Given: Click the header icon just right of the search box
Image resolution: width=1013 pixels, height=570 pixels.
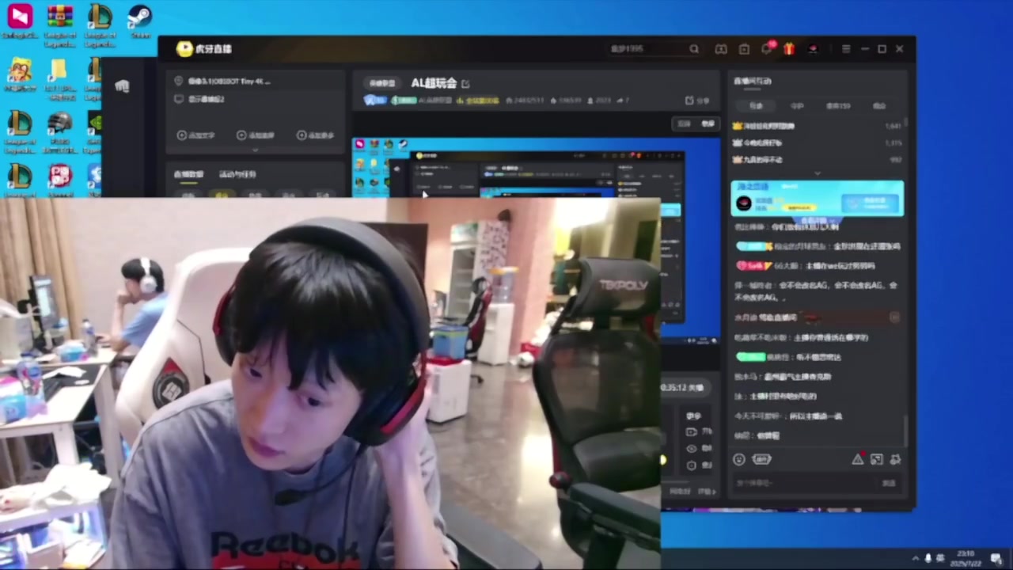Looking at the screenshot, I should [x=721, y=49].
